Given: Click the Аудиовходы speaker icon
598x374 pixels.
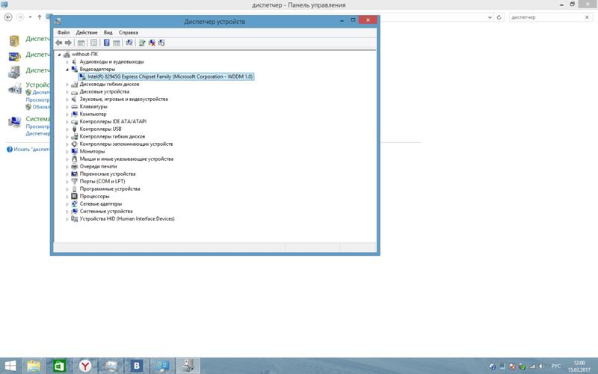Looking at the screenshot, I should coord(74,61).
